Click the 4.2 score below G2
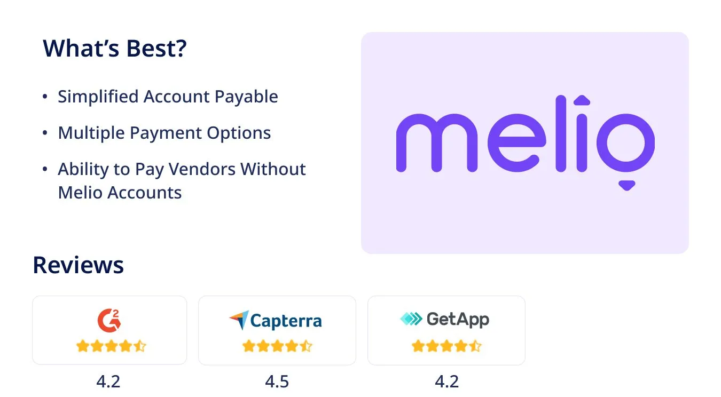Viewport: 721px width, 397px height. [108, 382]
